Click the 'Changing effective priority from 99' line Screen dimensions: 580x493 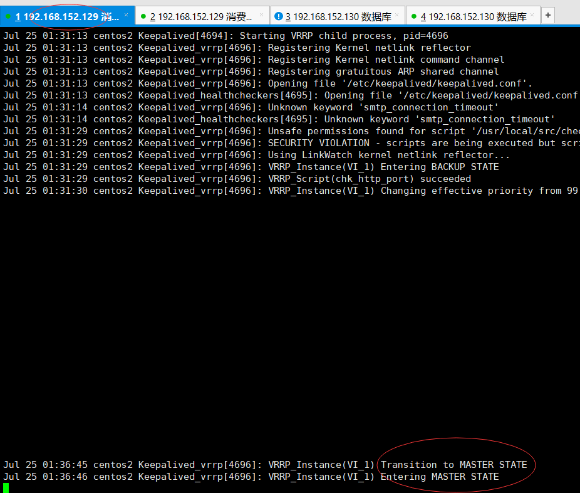pos(291,191)
